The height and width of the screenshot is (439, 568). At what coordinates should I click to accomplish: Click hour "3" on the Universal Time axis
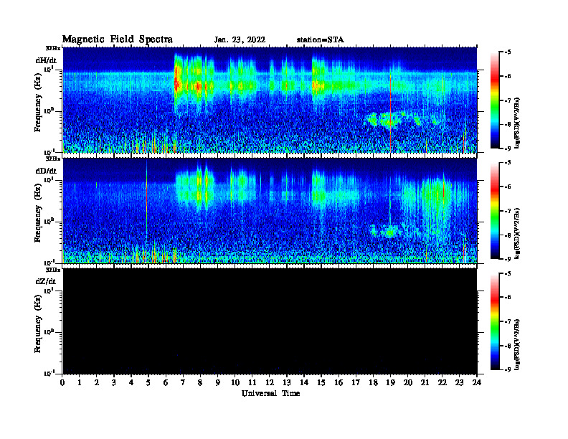point(114,382)
